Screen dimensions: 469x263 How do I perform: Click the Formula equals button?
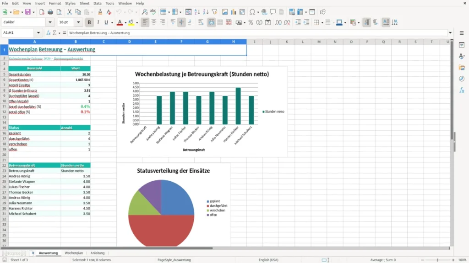tap(64, 33)
